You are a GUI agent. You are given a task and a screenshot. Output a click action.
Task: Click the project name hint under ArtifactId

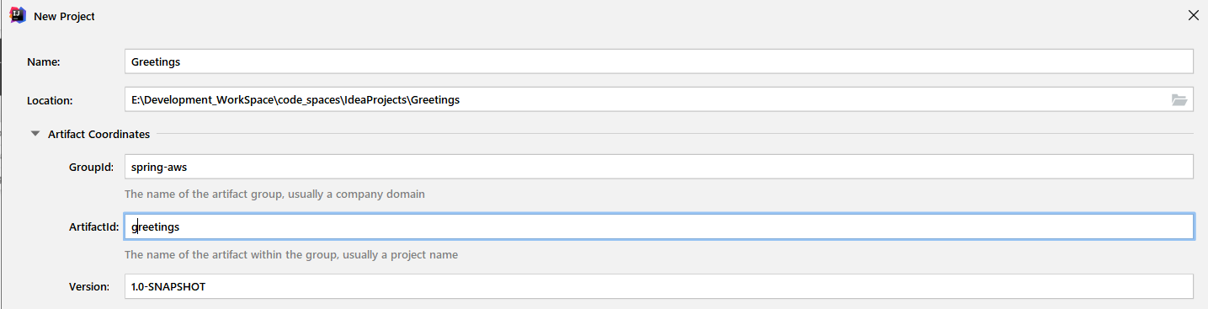[291, 254]
